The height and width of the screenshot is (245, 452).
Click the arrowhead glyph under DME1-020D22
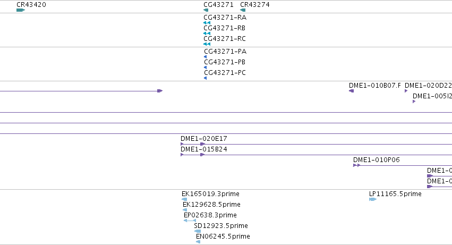406,91
